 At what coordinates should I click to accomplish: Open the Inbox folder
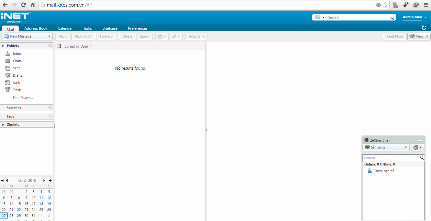point(17,54)
